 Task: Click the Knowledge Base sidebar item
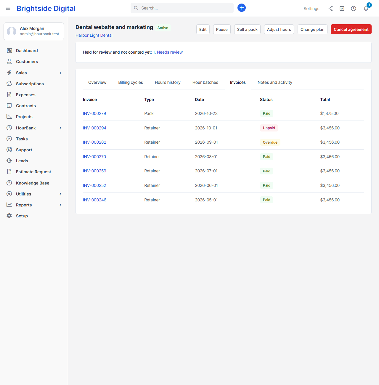34,183
